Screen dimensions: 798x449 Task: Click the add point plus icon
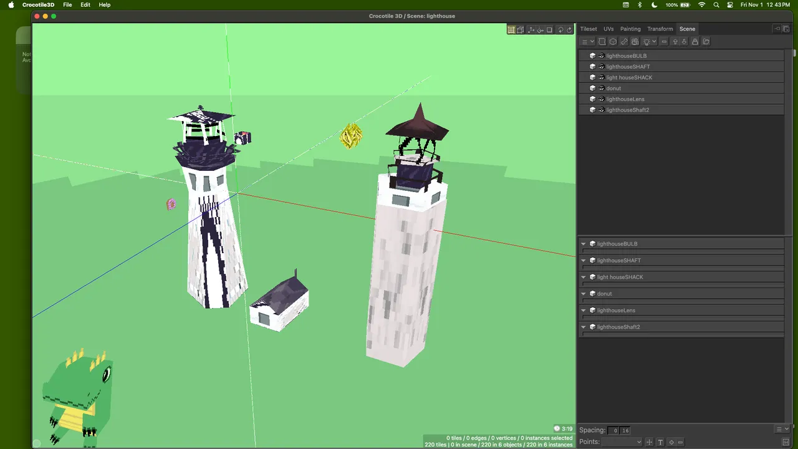point(671,442)
